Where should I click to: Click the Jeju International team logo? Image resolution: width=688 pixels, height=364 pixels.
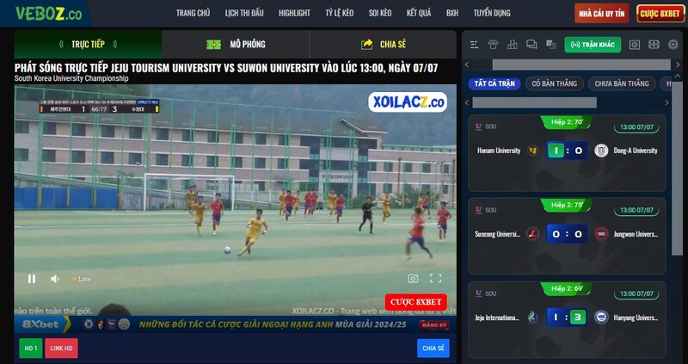(x=532, y=317)
